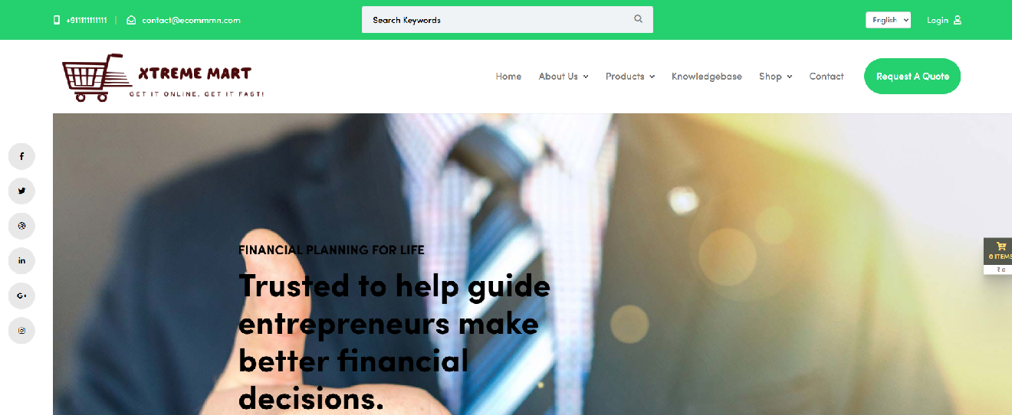This screenshot has width=1012, height=415.
Task: Click the Request A Quote button
Action: (x=912, y=77)
